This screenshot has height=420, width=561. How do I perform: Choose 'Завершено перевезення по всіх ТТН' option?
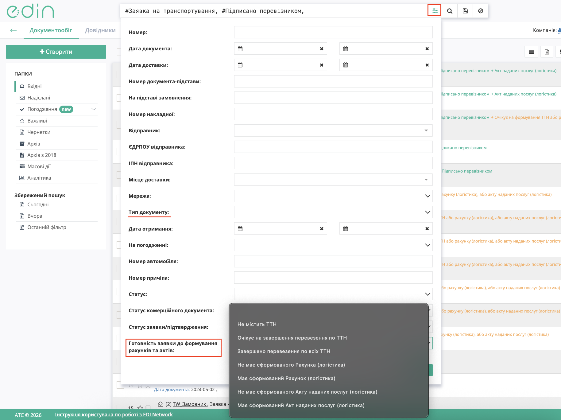tap(284, 351)
